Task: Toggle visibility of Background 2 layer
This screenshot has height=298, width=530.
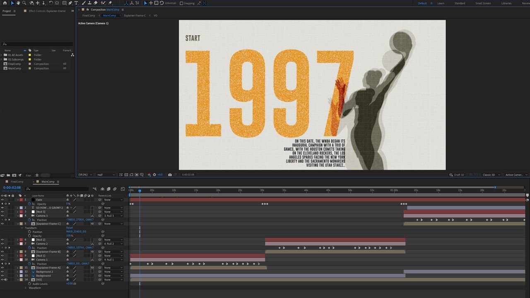Action: (2, 272)
